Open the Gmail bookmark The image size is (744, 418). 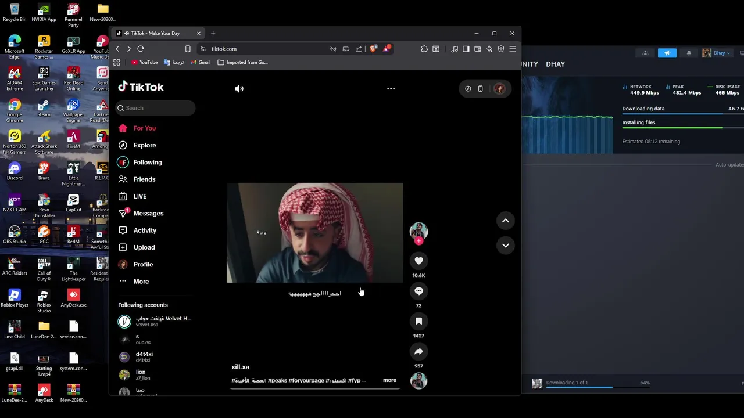(x=200, y=62)
